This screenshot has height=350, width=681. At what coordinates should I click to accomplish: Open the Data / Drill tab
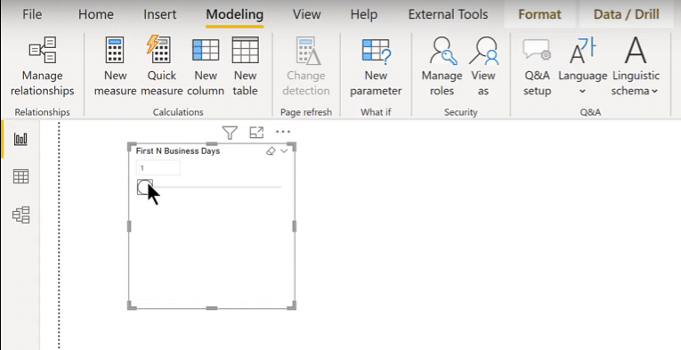tap(627, 14)
